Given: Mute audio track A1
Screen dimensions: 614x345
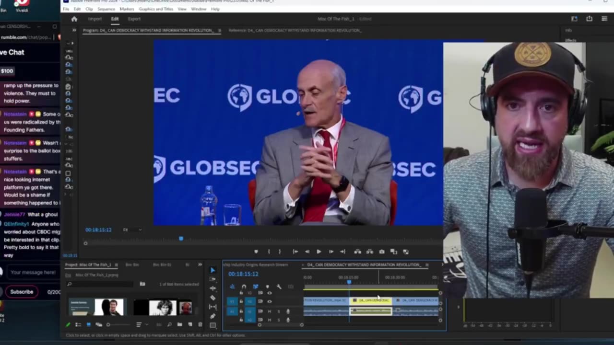Looking at the screenshot, I should 269,311.
